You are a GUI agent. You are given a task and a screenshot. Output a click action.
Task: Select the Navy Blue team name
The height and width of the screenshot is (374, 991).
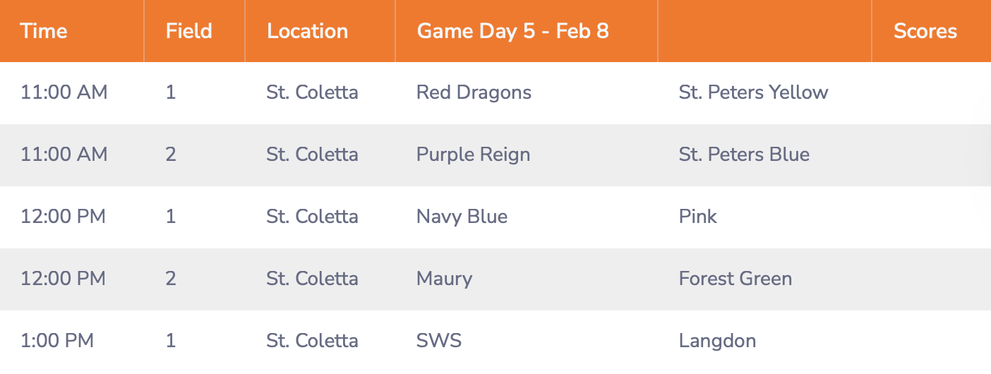[462, 217]
